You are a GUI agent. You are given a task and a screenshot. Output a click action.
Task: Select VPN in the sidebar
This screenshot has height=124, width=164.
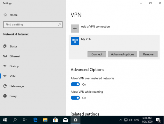point(12,76)
